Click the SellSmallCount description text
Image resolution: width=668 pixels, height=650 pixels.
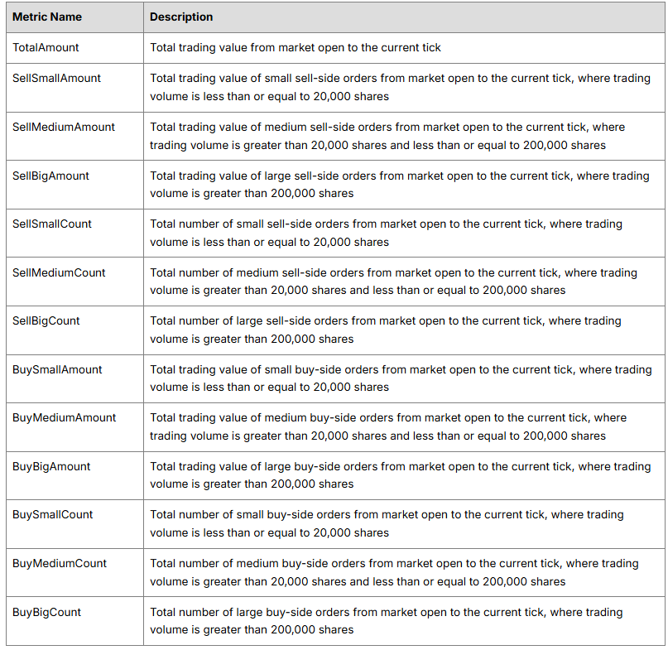pyautogui.click(x=386, y=233)
